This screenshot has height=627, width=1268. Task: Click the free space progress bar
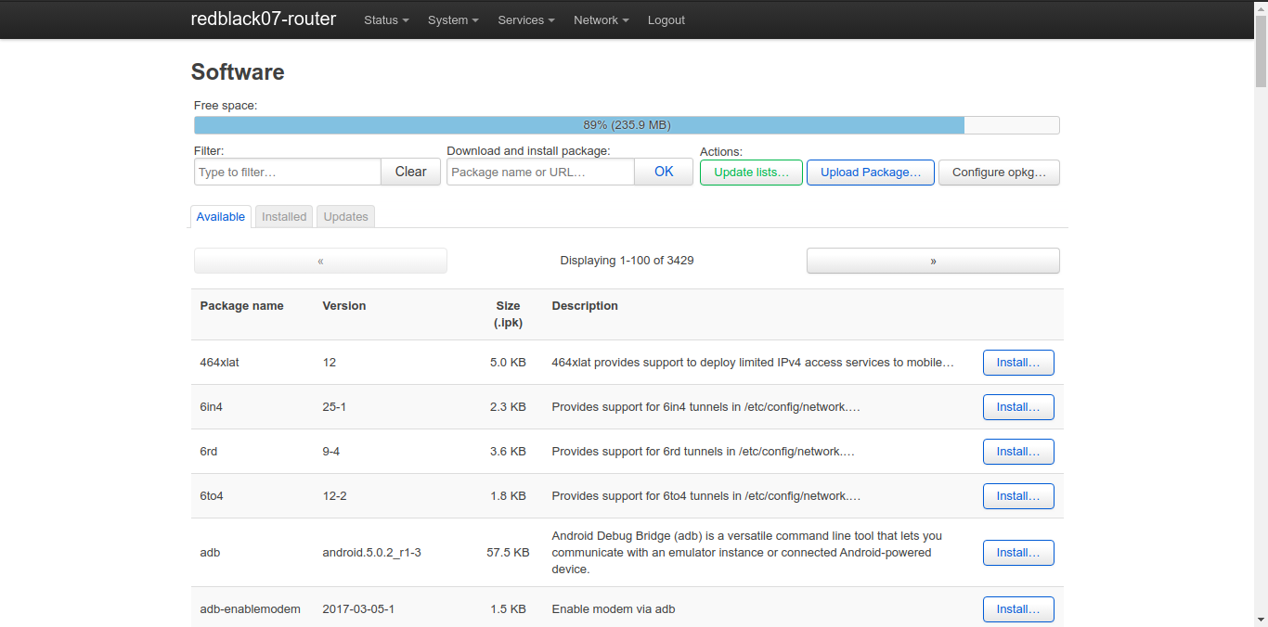tap(627, 125)
